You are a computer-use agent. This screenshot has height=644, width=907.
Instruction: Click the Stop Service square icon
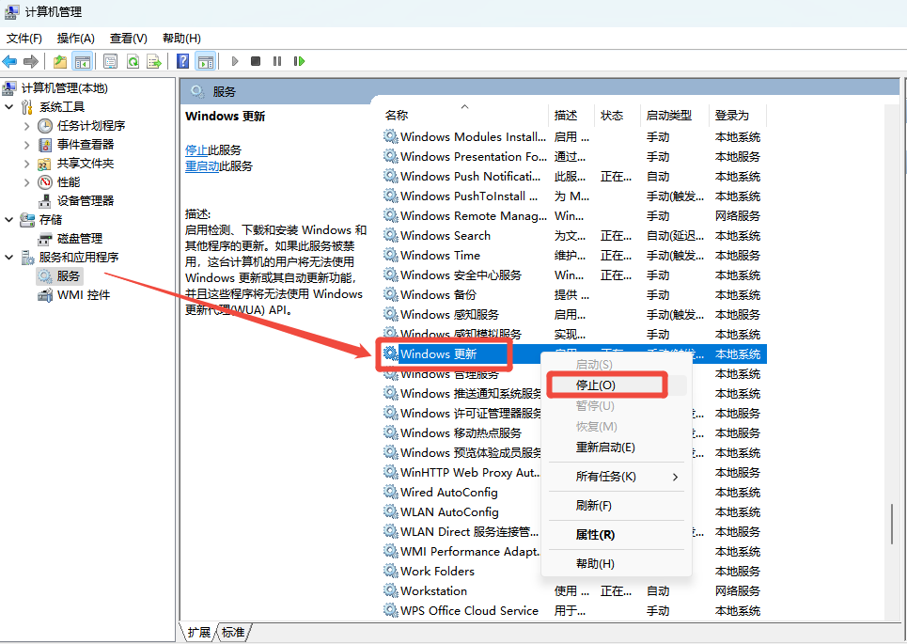255,61
